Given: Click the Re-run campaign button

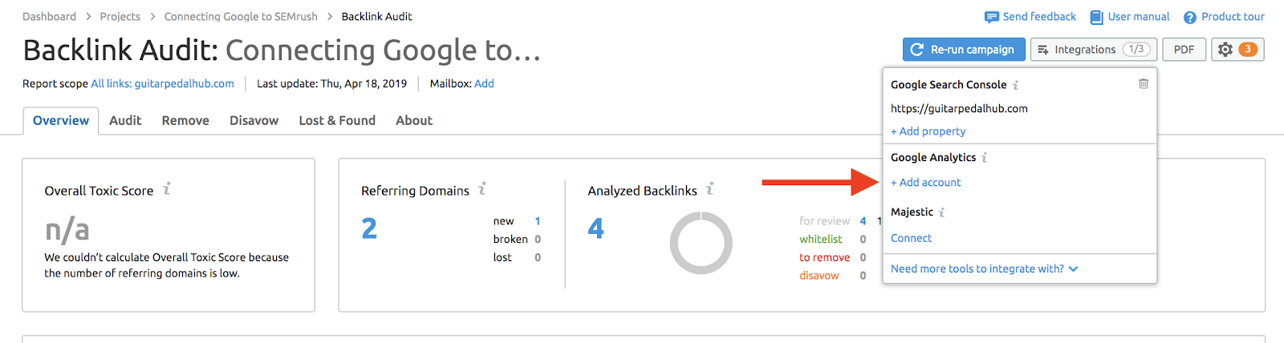Looking at the screenshot, I should tap(963, 50).
